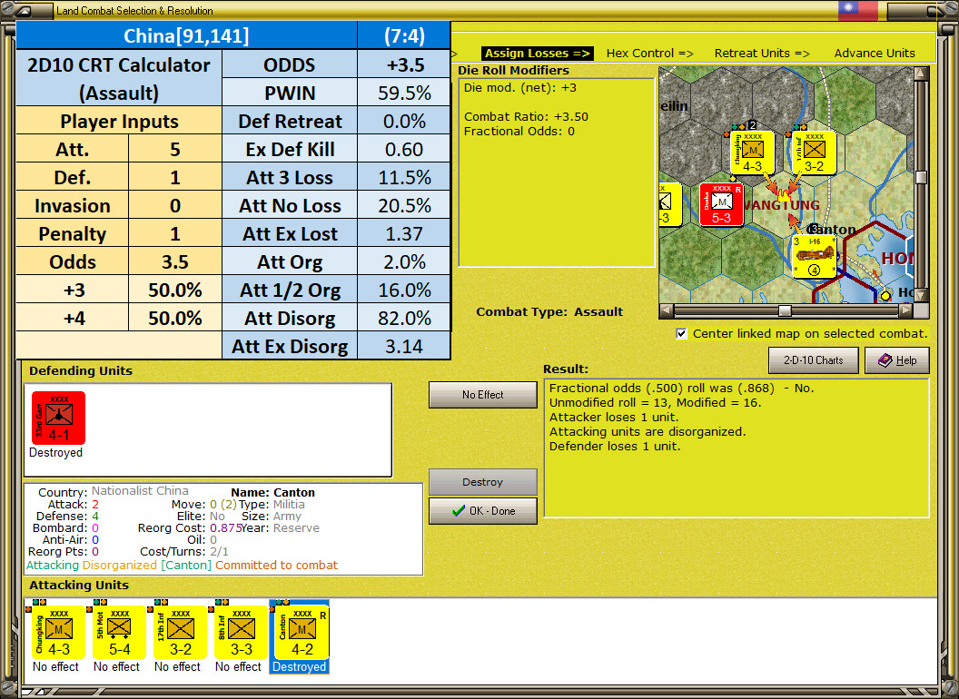The image size is (959, 699).
Task: Go to the Advance Units step
Action: pyautogui.click(x=875, y=54)
